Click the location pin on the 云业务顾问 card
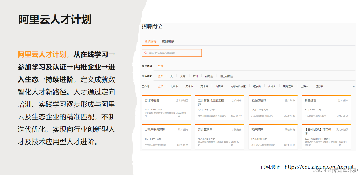Screen dimensions: 362x175 click(286, 101)
